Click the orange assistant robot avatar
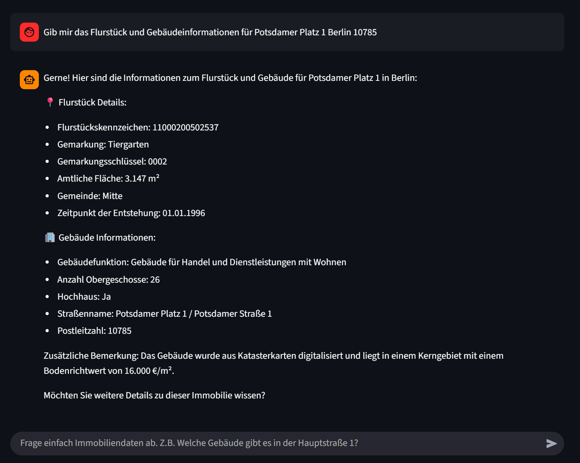 pyautogui.click(x=29, y=80)
